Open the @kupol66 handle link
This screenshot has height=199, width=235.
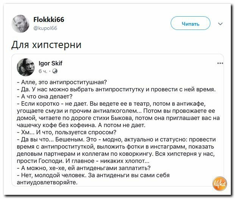(45, 28)
